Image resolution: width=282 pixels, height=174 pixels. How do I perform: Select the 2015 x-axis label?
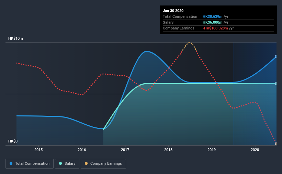point(38,150)
